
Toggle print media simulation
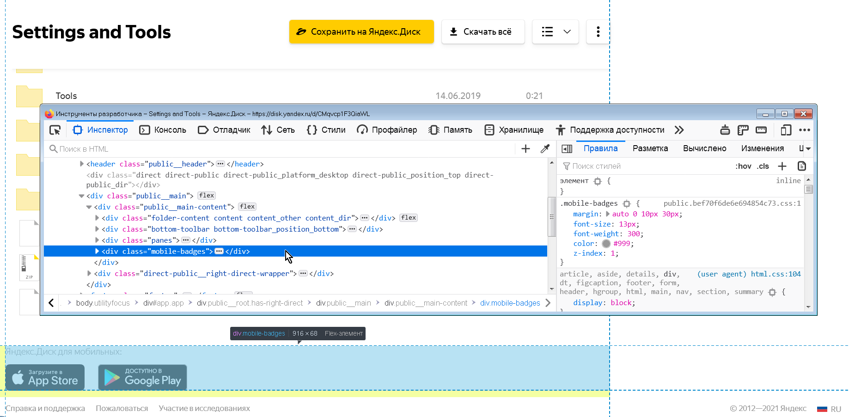725,130
